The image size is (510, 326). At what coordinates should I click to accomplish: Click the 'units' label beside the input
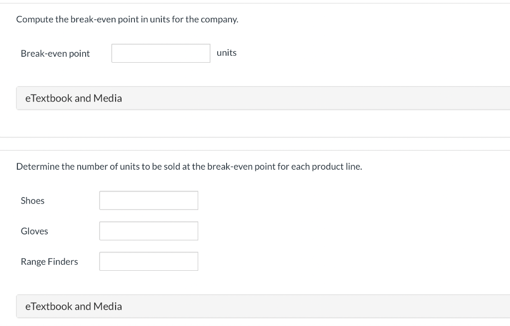click(x=227, y=53)
